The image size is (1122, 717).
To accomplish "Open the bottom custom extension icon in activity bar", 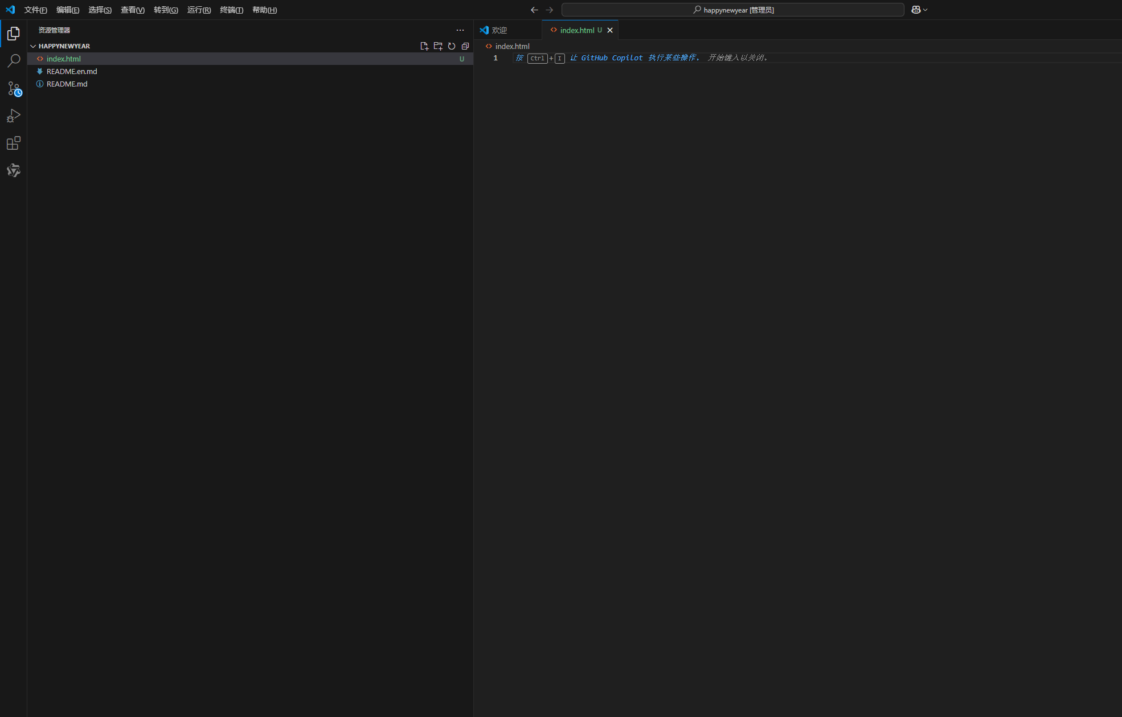I will tap(14, 170).
